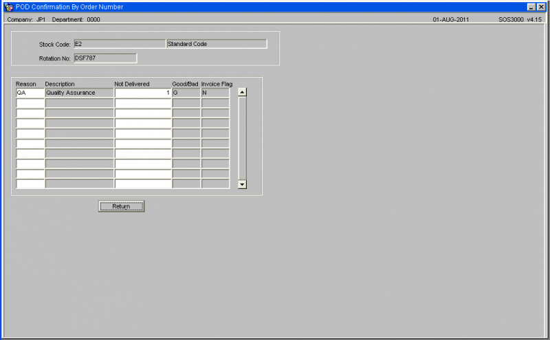Click the scrollbar down arrow in the reason table
550x340 pixels.
tap(242, 184)
